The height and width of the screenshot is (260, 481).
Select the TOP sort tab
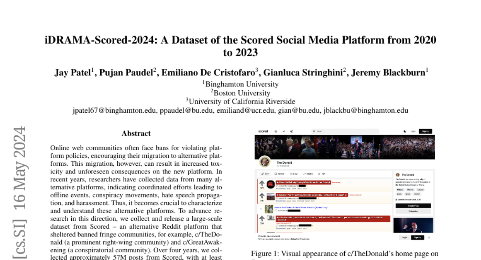click(322, 174)
